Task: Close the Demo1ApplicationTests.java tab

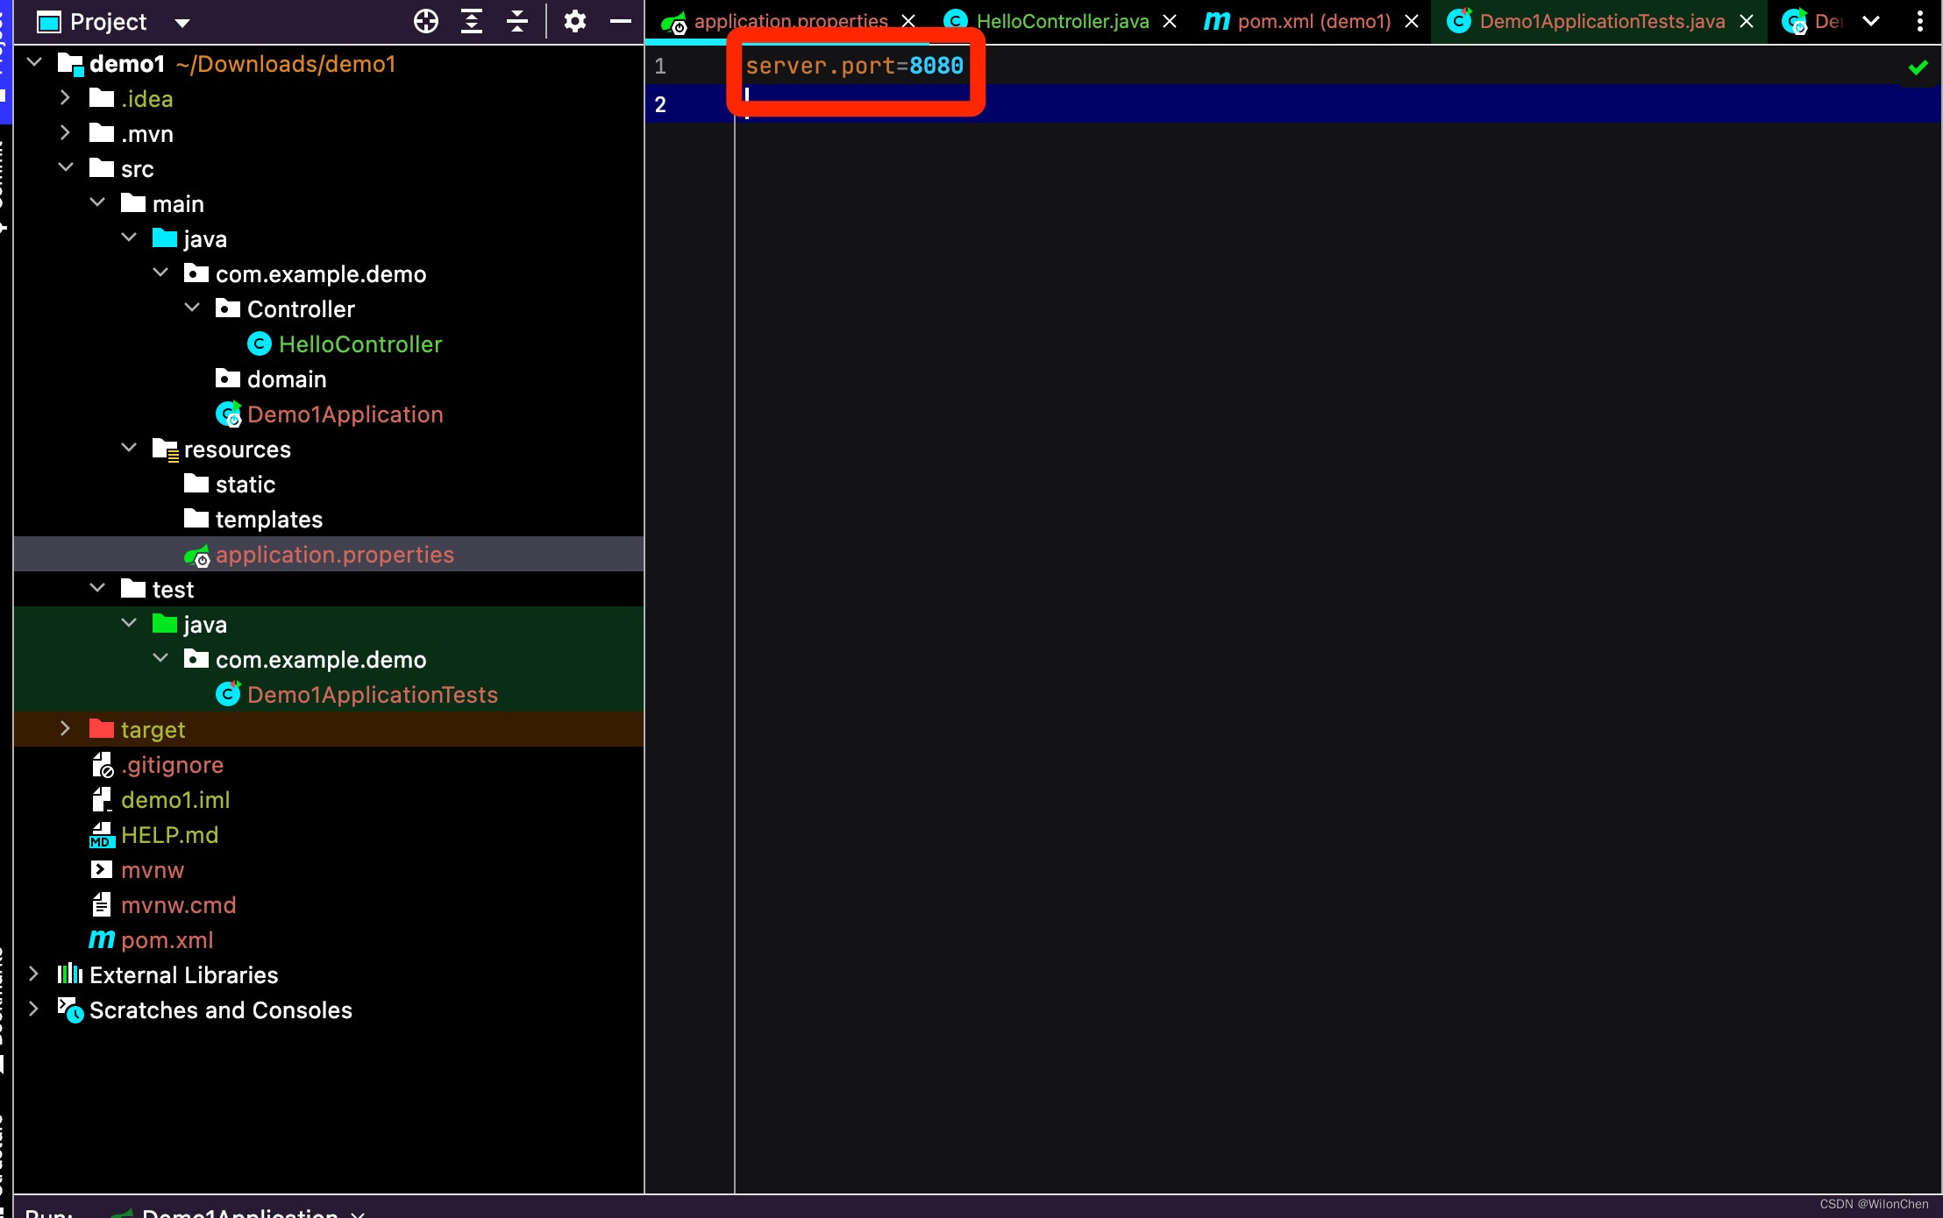Action: point(1747,21)
